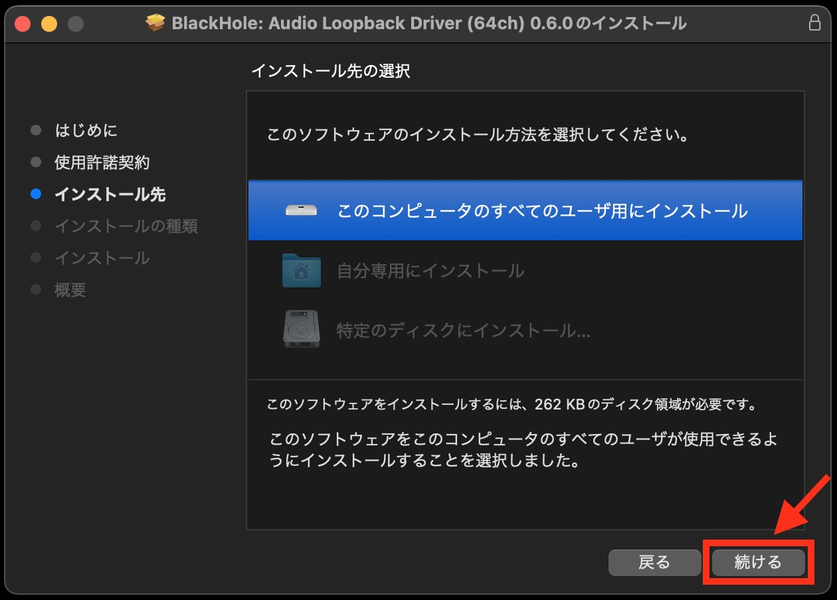
Task: Click the package box icon in title
Action: click(155, 23)
